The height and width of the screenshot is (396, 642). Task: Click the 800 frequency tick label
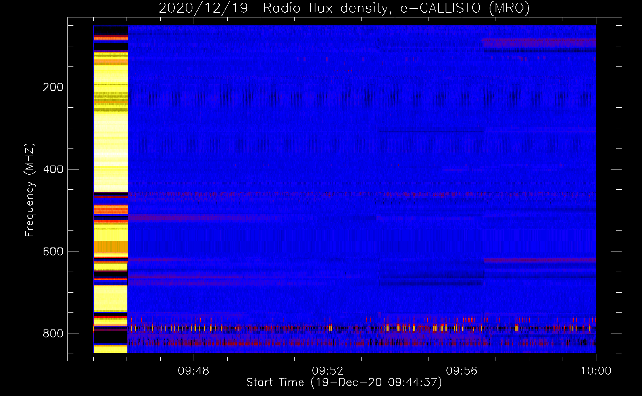(53, 333)
